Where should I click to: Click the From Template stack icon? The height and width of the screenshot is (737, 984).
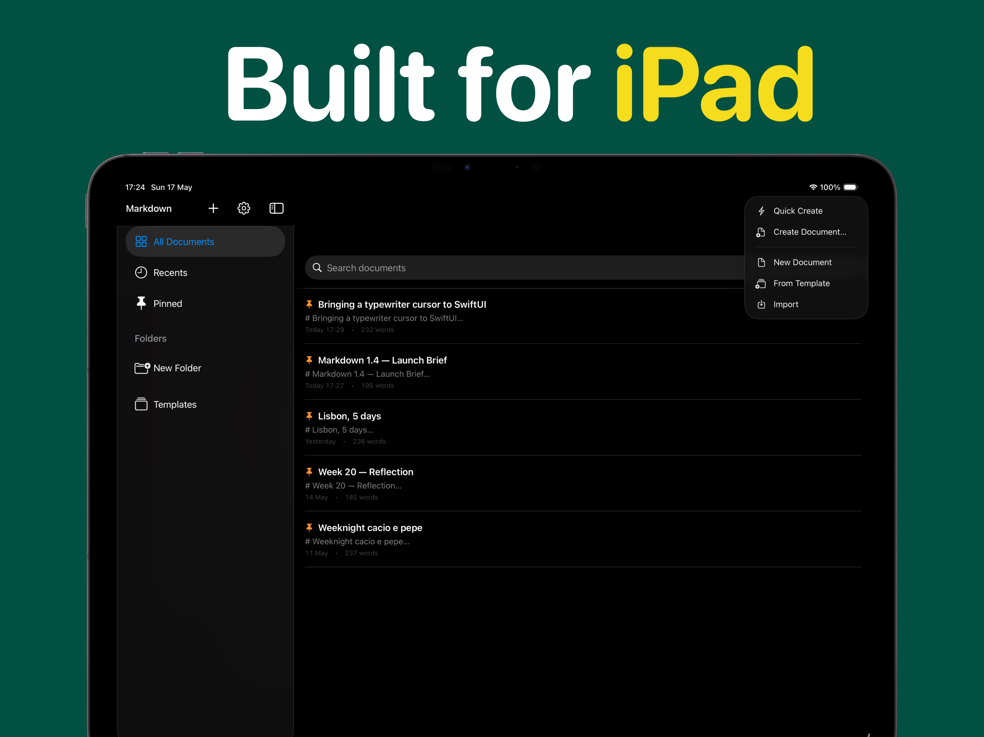pos(761,284)
